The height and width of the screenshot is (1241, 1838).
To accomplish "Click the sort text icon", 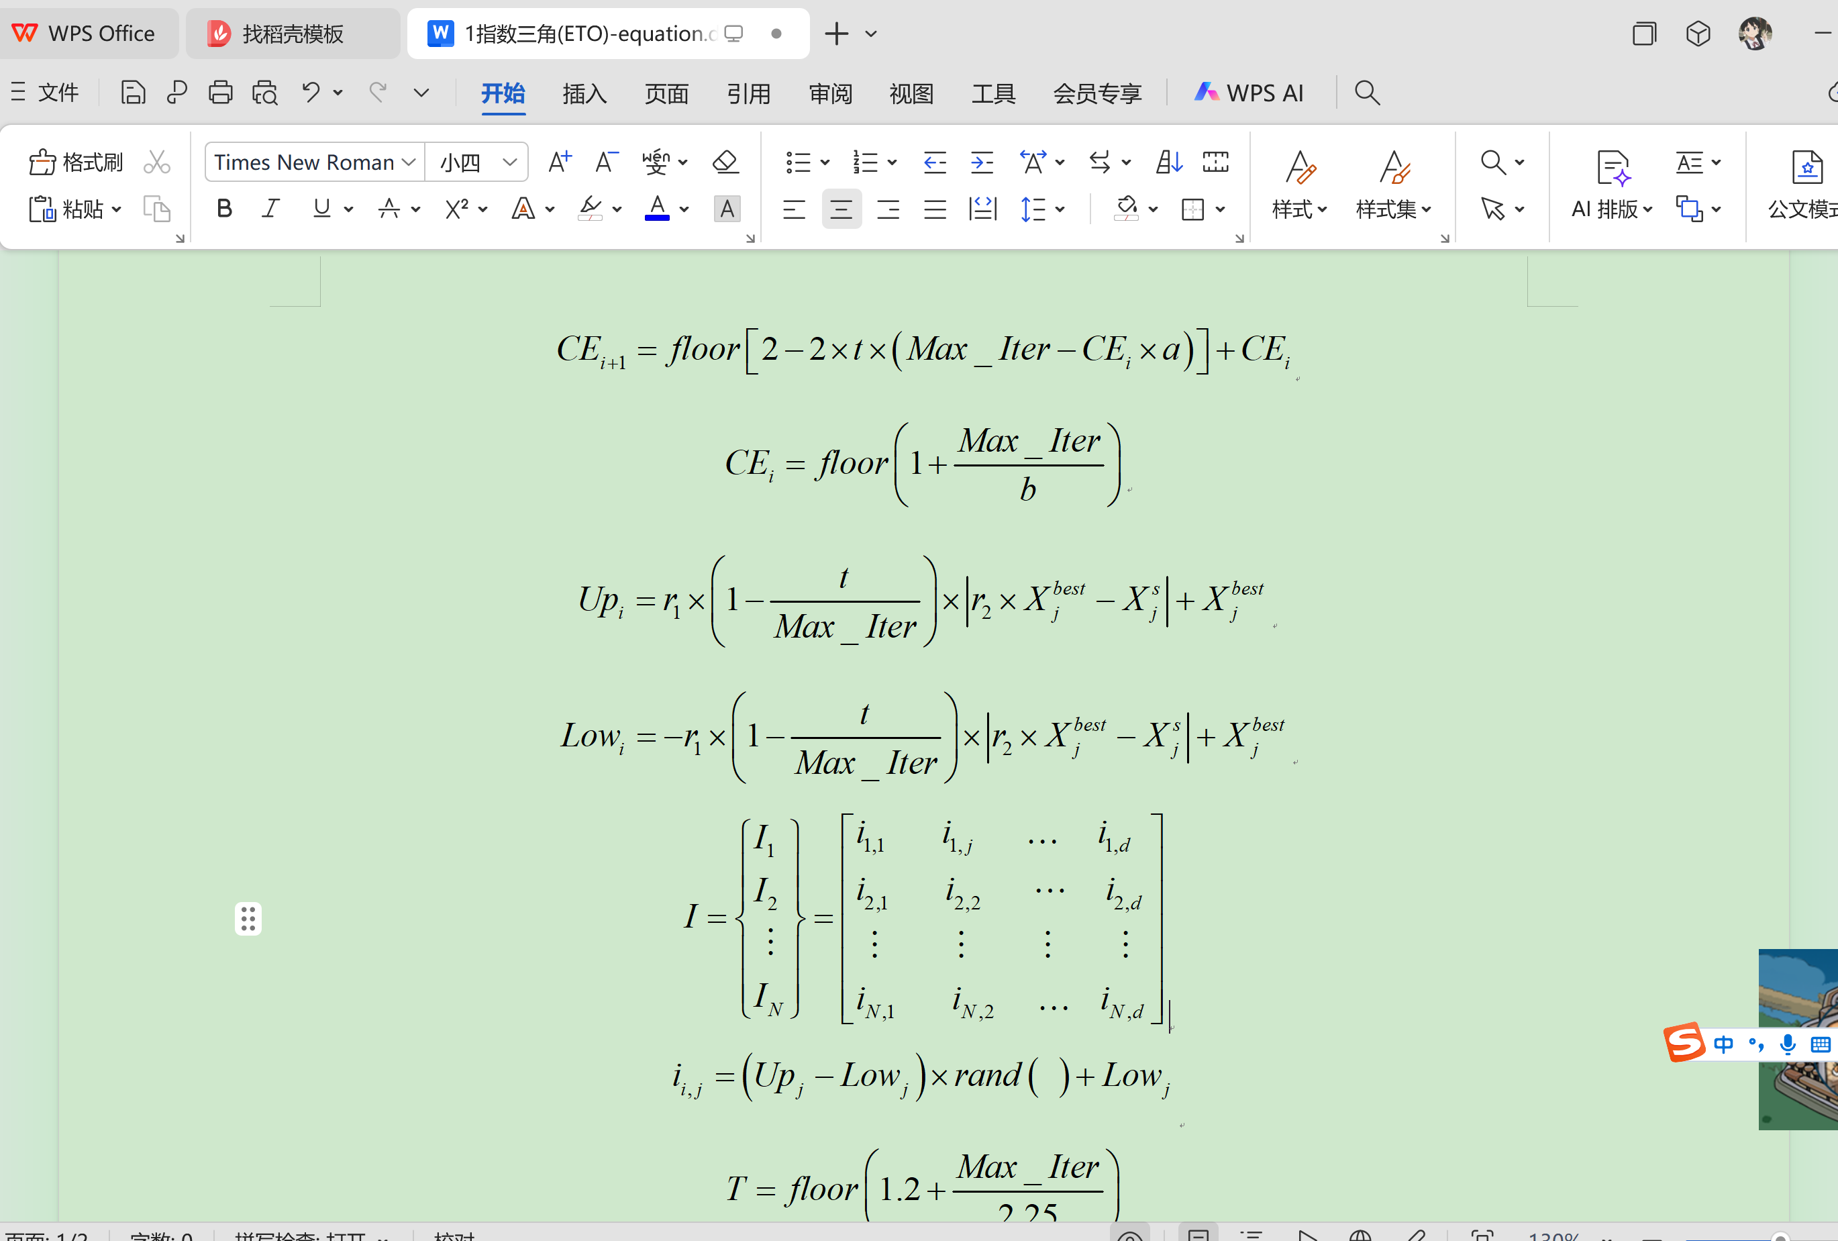I will (1169, 162).
